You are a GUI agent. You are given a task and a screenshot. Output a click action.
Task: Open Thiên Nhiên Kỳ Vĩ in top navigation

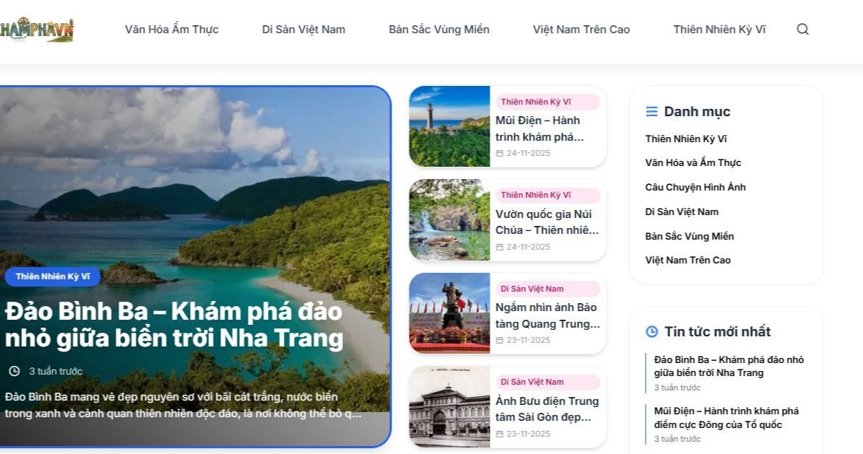click(719, 30)
